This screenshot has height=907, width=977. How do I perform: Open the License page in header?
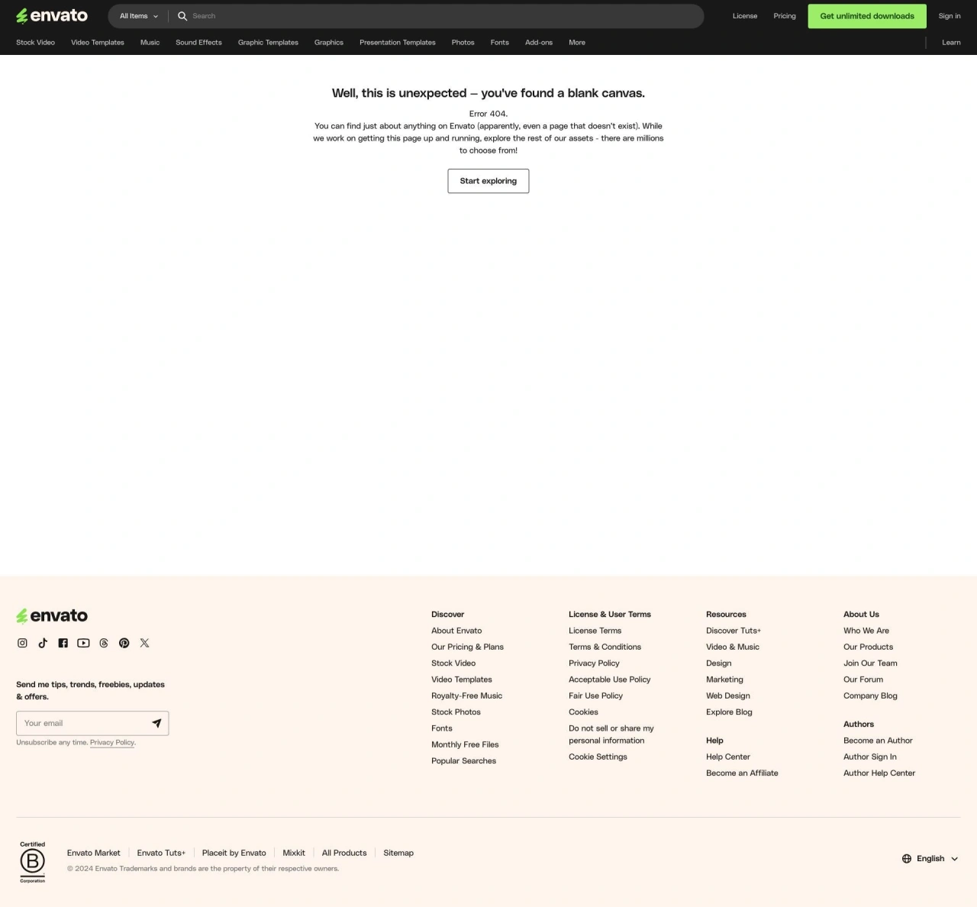(x=745, y=16)
